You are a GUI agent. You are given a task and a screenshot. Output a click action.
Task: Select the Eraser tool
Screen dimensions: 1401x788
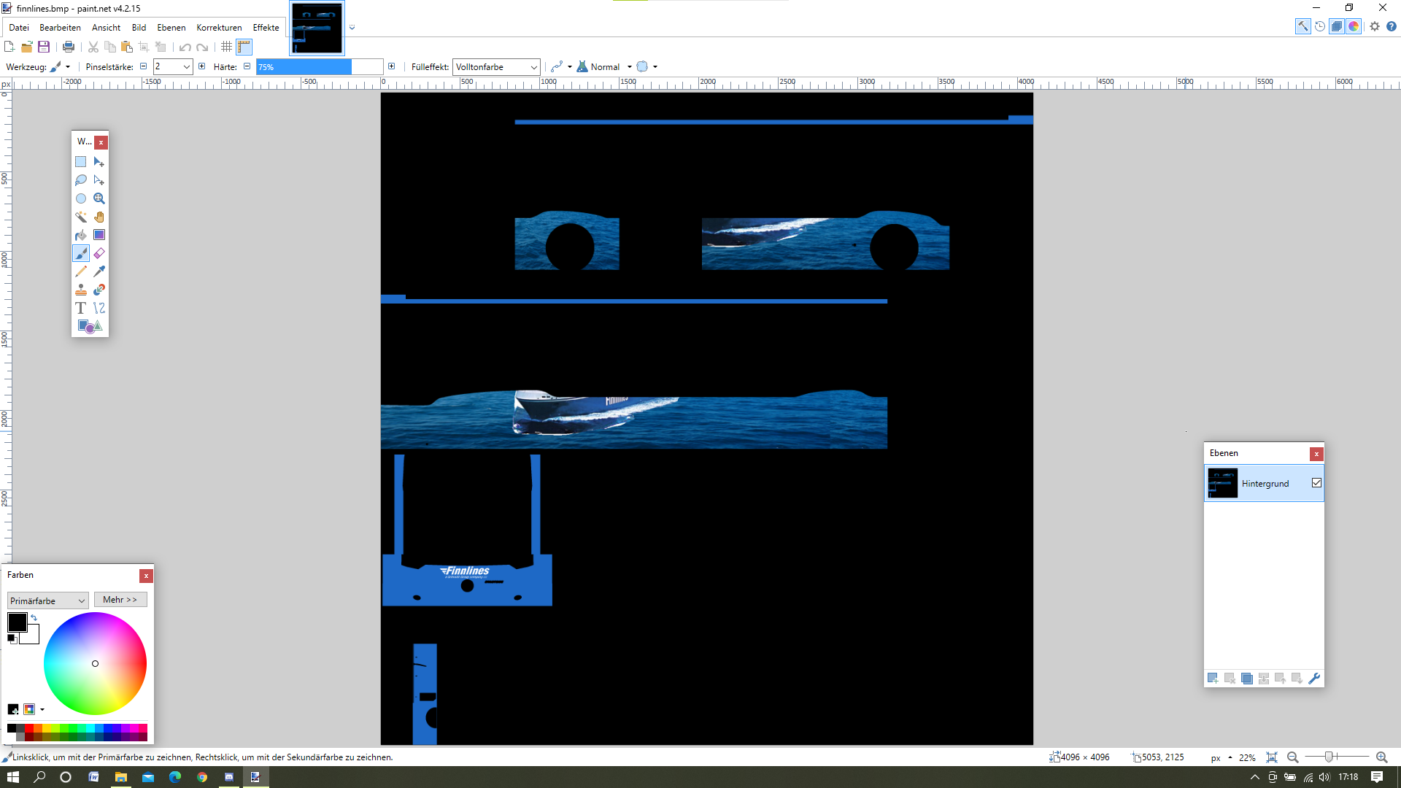(x=99, y=253)
